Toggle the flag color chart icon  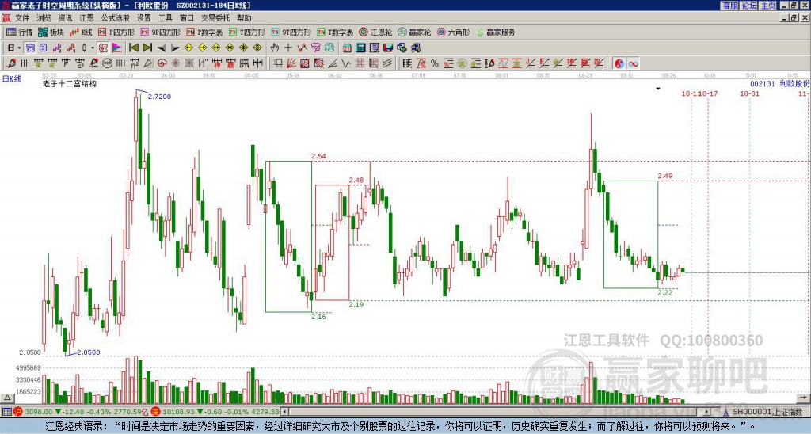[117, 48]
